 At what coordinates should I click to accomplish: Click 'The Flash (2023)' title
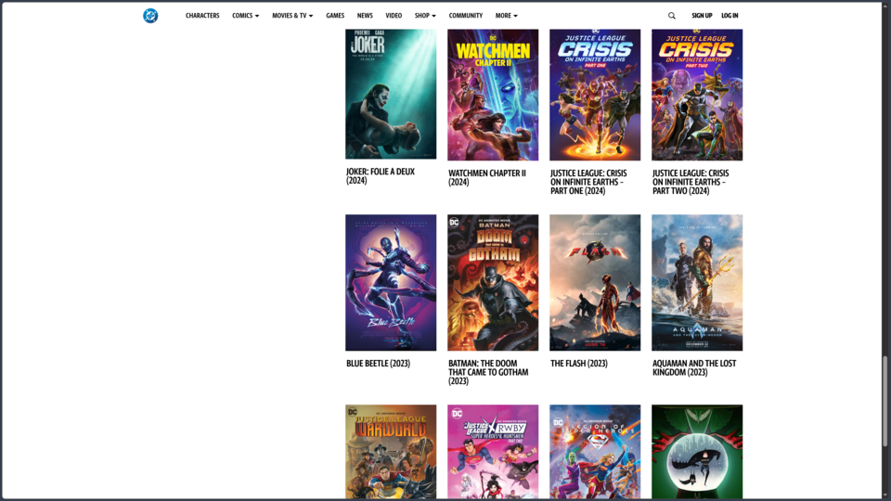[x=578, y=364]
